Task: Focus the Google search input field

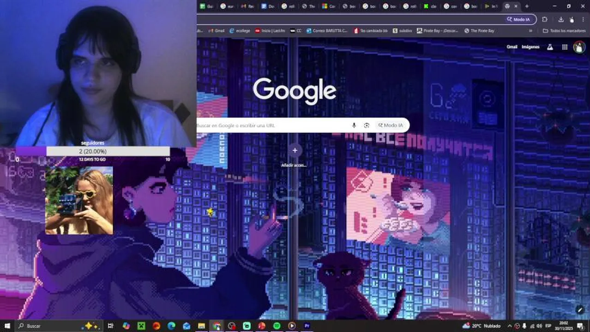Action: [272, 125]
